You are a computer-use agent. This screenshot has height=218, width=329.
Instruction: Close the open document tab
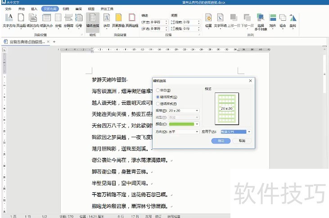[x=48, y=42]
